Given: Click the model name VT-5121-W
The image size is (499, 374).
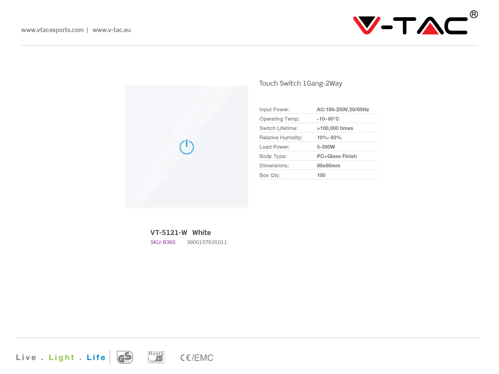Looking at the screenshot, I should [x=169, y=233].
